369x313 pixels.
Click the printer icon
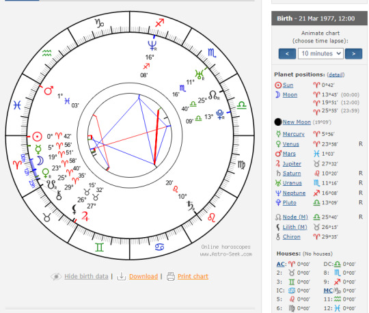(171, 276)
